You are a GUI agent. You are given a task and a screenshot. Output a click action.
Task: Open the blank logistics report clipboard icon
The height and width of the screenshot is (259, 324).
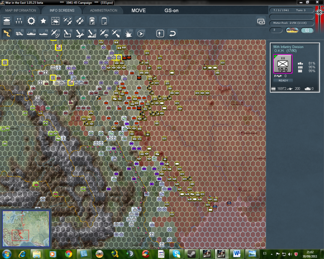tap(104, 21)
